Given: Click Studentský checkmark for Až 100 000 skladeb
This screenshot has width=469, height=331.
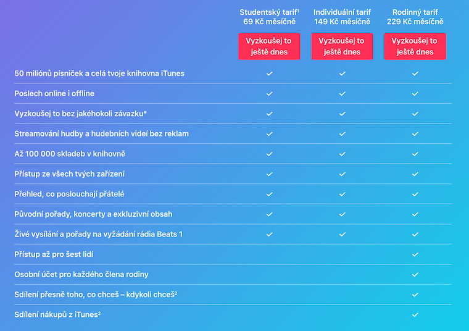Looking at the screenshot, I should (269, 154).
